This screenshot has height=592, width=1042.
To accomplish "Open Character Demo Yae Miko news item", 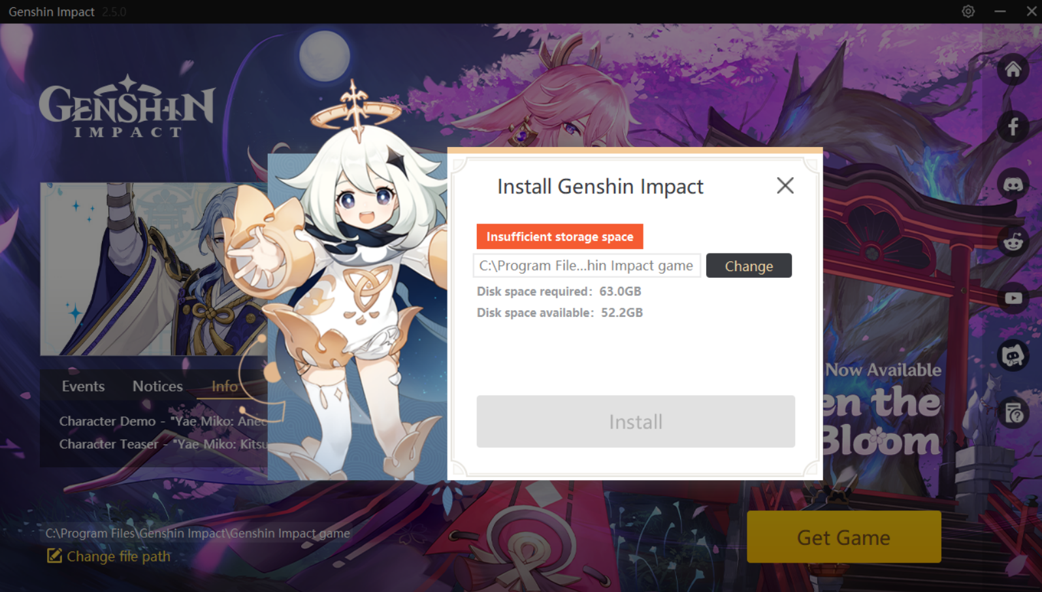I will point(163,421).
